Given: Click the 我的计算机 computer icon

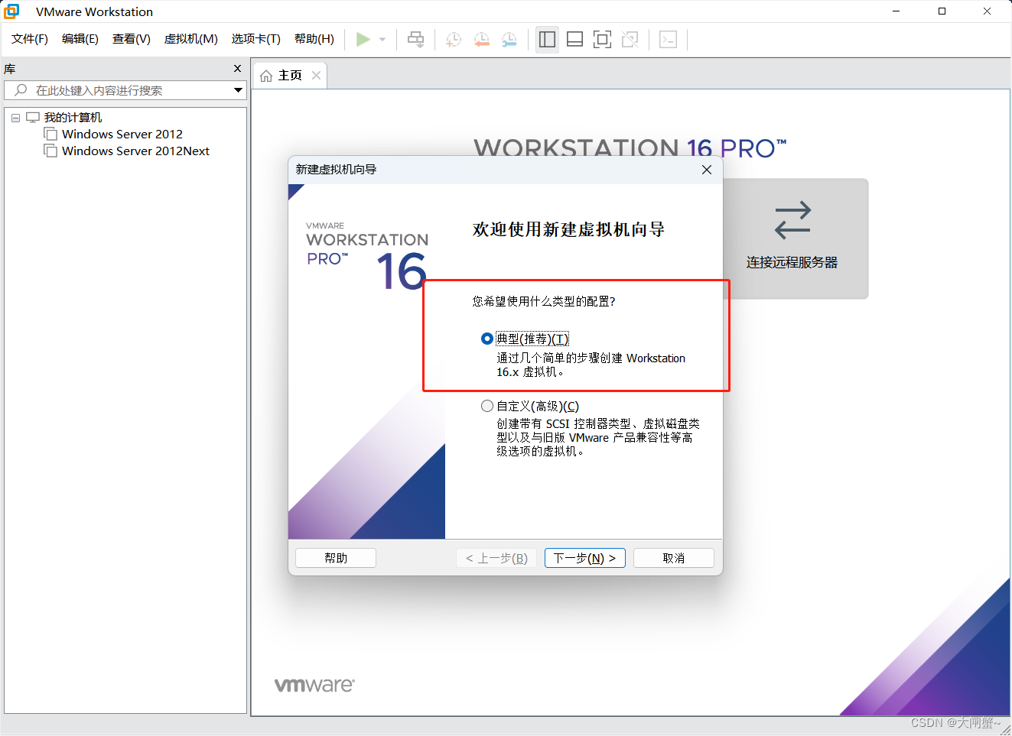Looking at the screenshot, I should pos(33,118).
